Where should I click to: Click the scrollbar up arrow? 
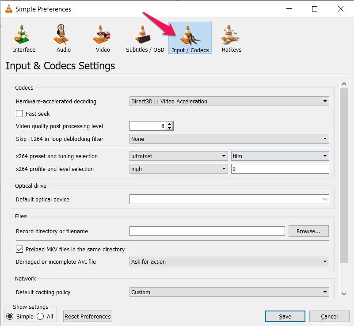pyautogui.click(x=344, y=84)
